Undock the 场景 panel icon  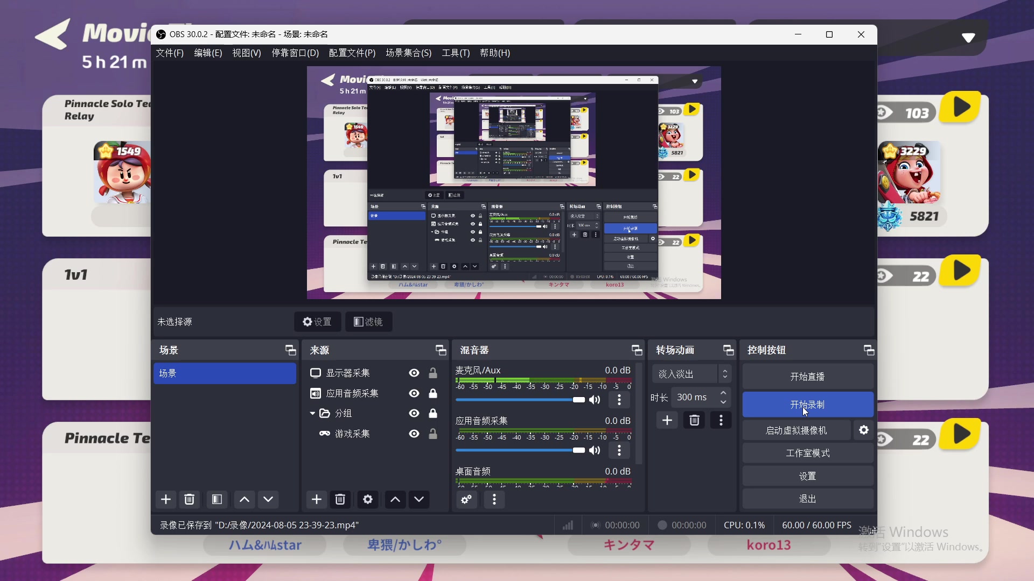point(291,350)
